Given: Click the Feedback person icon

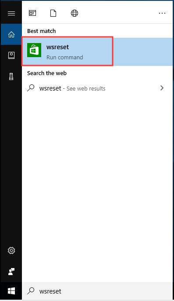Looking at the screenshot, I should 11,272.
